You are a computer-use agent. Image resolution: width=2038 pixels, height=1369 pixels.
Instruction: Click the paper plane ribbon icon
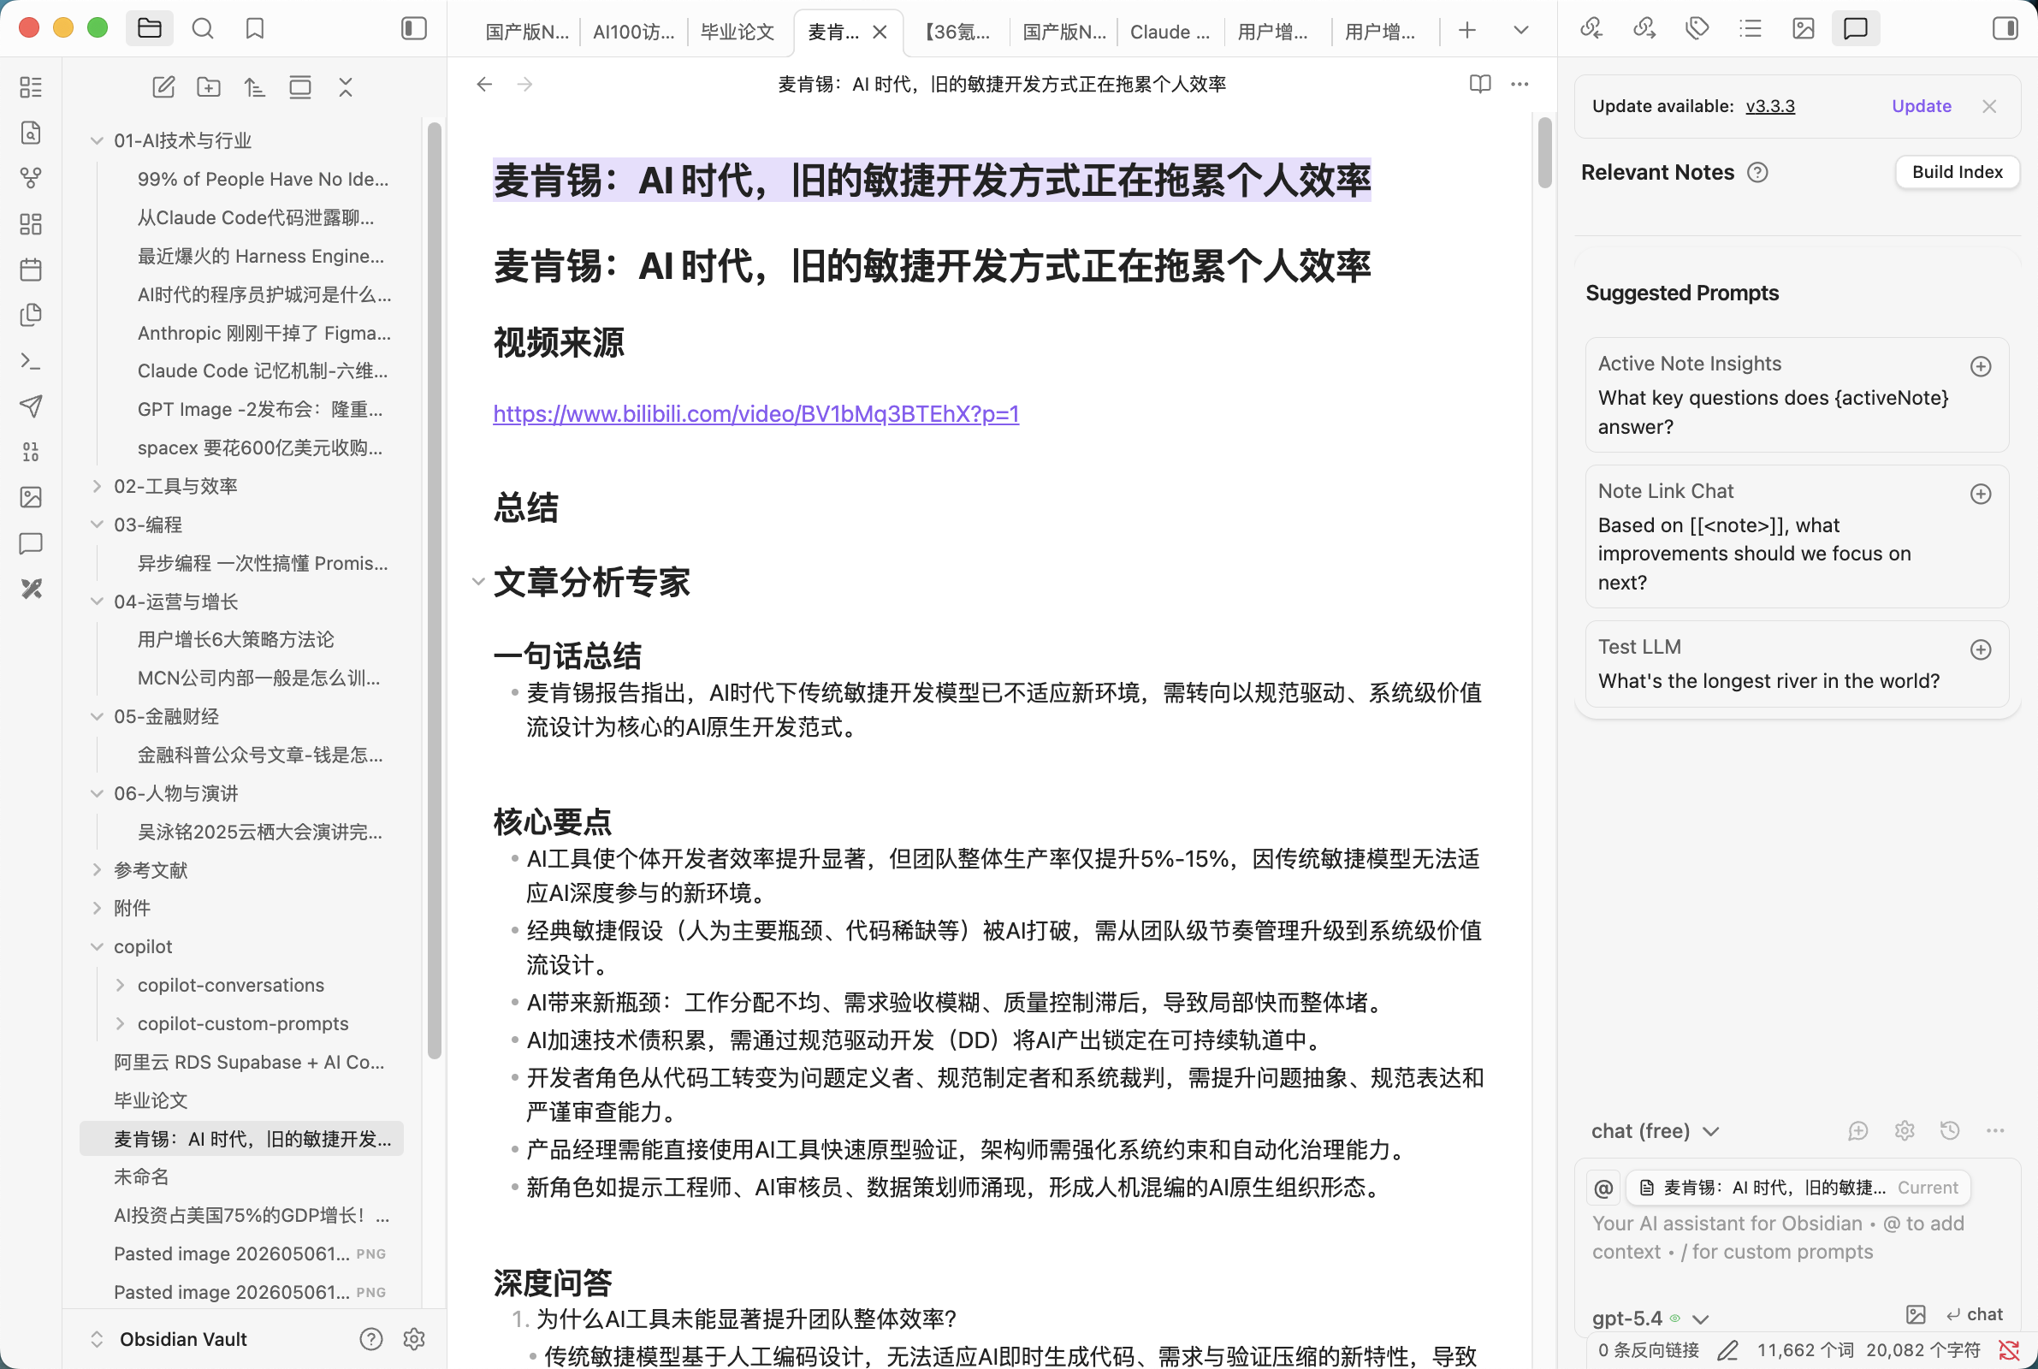[x=31, y=406]
